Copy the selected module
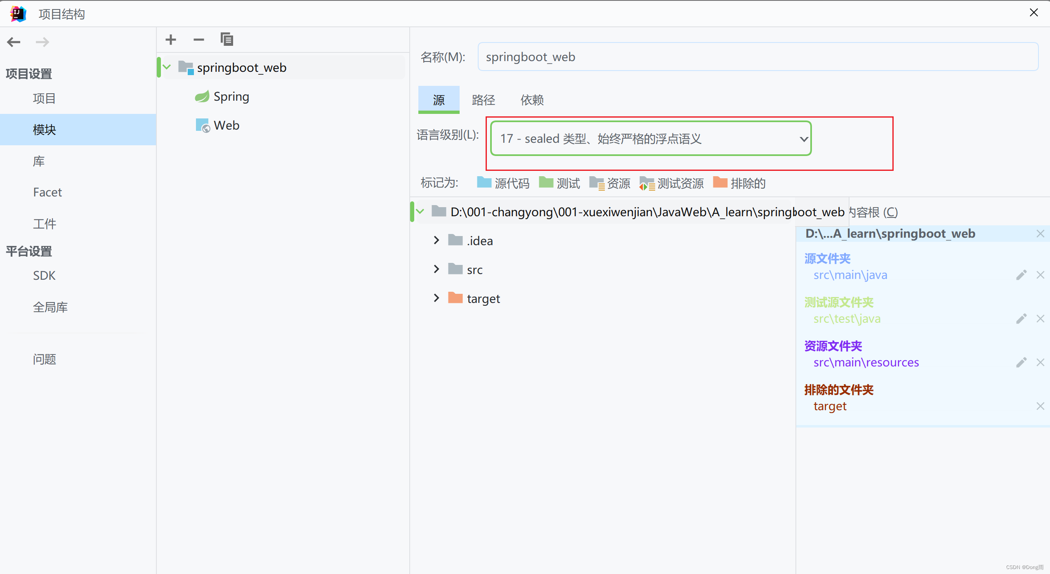The width and height of the screenshot is (1050, 574). click(227, 40)
